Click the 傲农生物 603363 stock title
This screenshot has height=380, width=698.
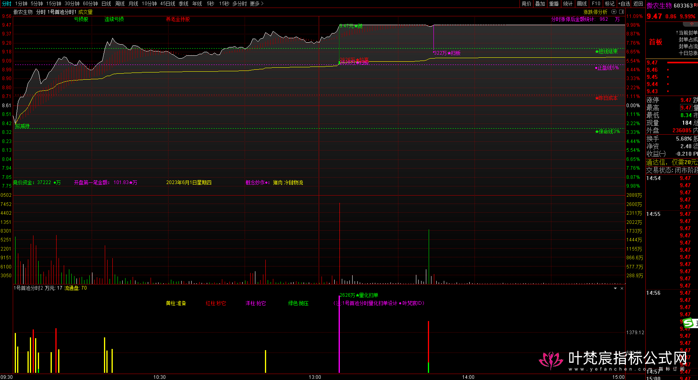tap(670, 6)
